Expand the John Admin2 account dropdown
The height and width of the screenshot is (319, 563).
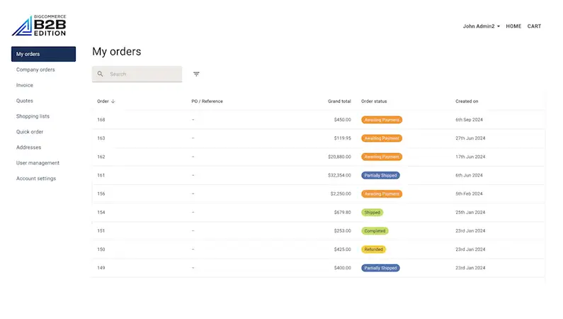[x=481, y=26]
